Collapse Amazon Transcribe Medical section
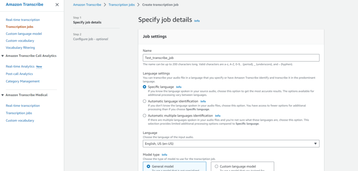Viewport: 358px width, 171px height. [2, 95]
